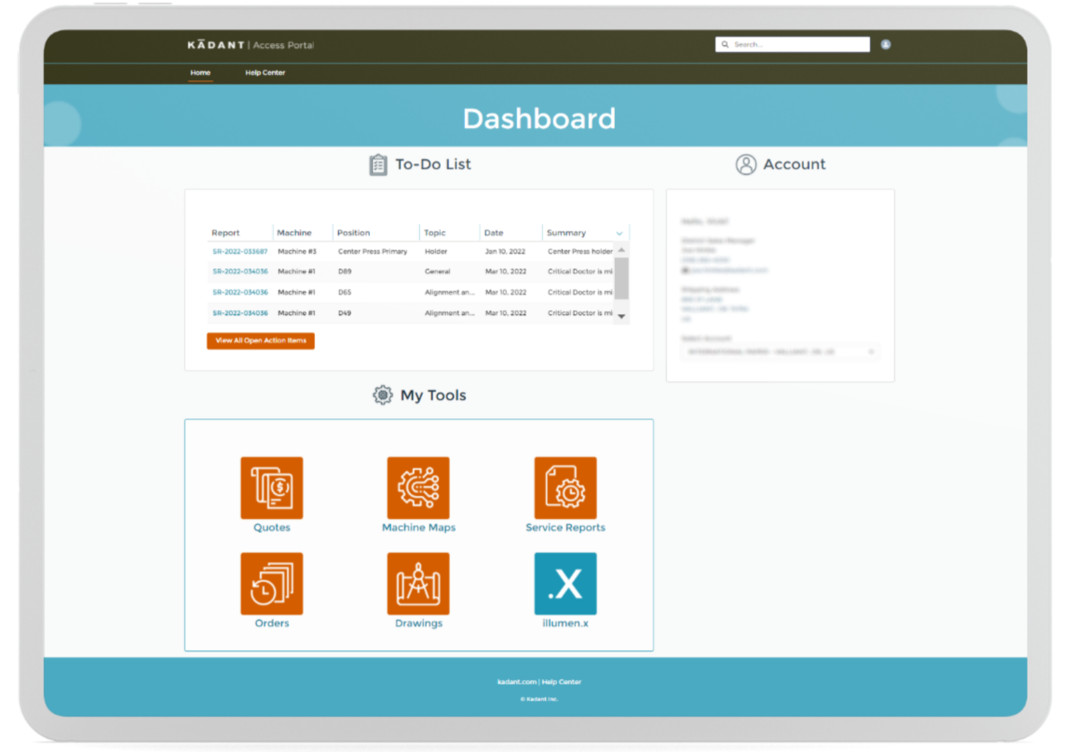
Task: Select 'Center Press Primary' position cell
Action: (372, 252)
